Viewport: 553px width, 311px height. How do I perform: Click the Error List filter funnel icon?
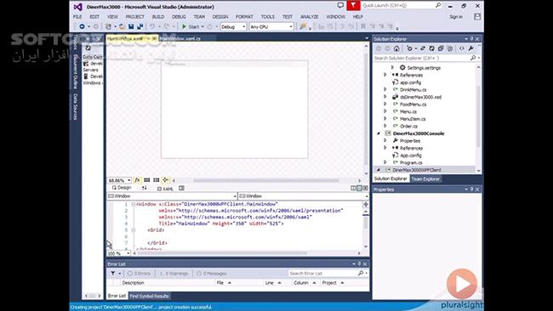click(x=113, y=274)
